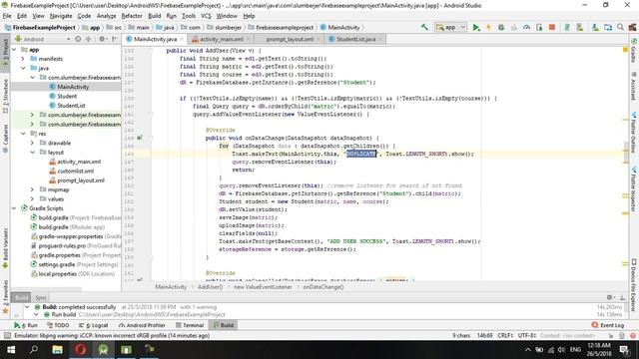
Task: Click UTF-8 encoding in status bar
Action: click(526, 336)
